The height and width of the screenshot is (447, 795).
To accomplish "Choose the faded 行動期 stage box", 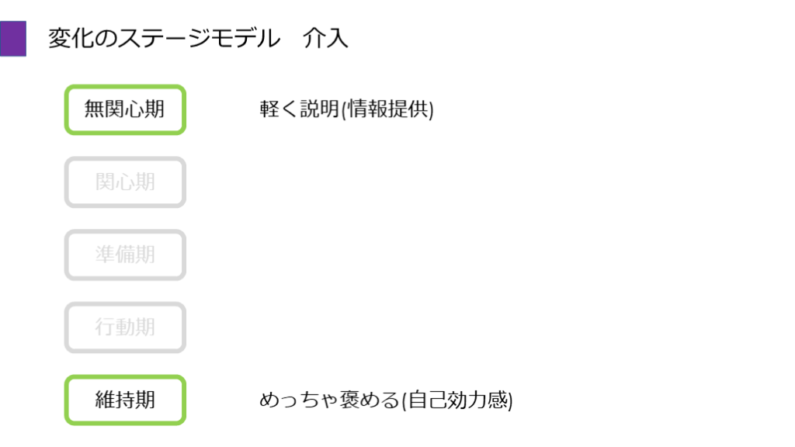I will pyautogui.click(x=125, y=327).
